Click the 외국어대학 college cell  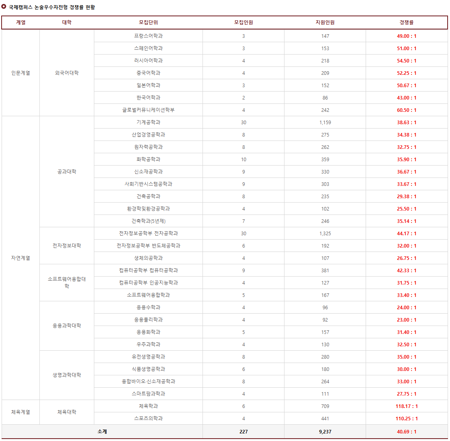67,73
